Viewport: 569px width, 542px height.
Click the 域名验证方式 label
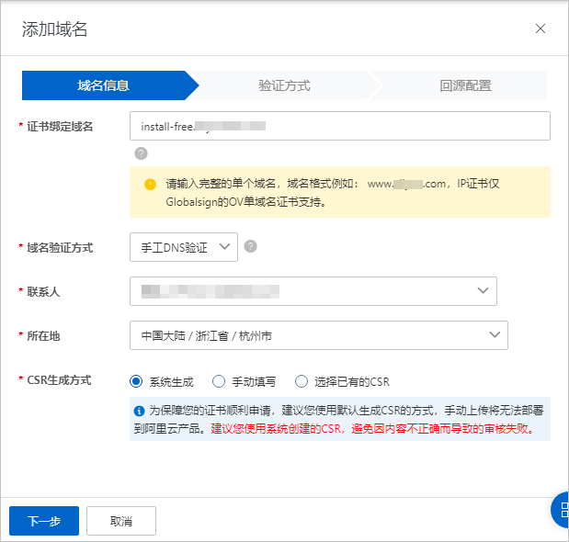point(60,248)
